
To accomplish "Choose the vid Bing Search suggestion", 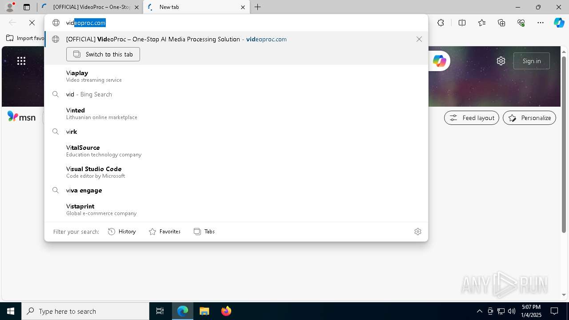I will [236, 94].
